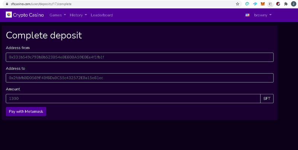Open the Extensions puzzle piece menu

pos(286,4)
